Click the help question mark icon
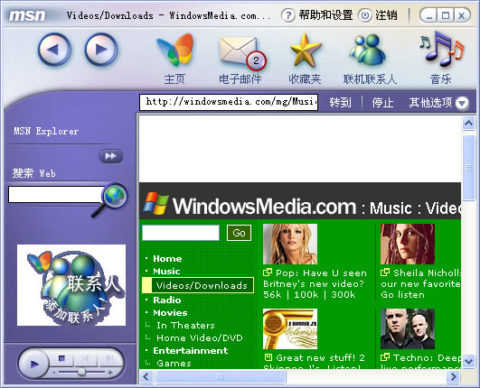Image resolution: width=480 pixels, height=388 pixels. [288, 15]
